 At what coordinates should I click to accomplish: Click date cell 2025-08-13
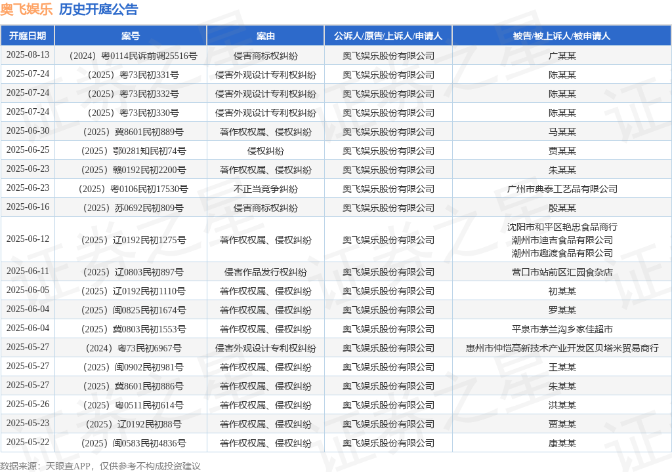point(28,55)
